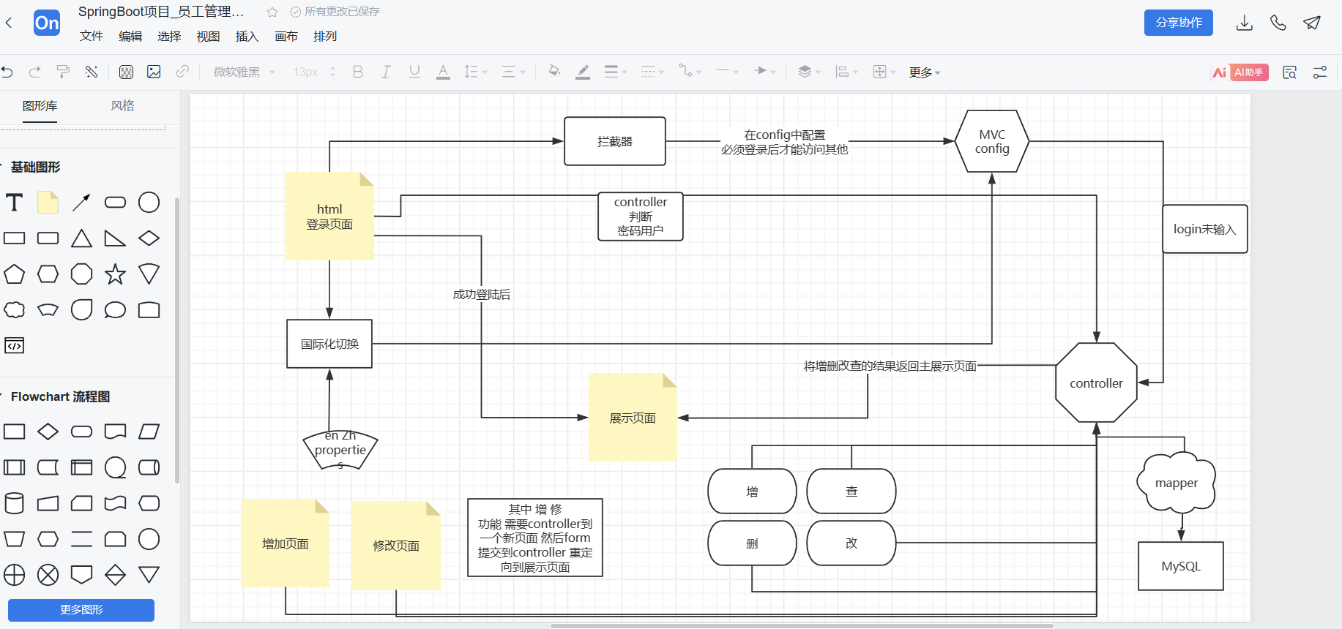Select the pentagon basic shape

15,274
